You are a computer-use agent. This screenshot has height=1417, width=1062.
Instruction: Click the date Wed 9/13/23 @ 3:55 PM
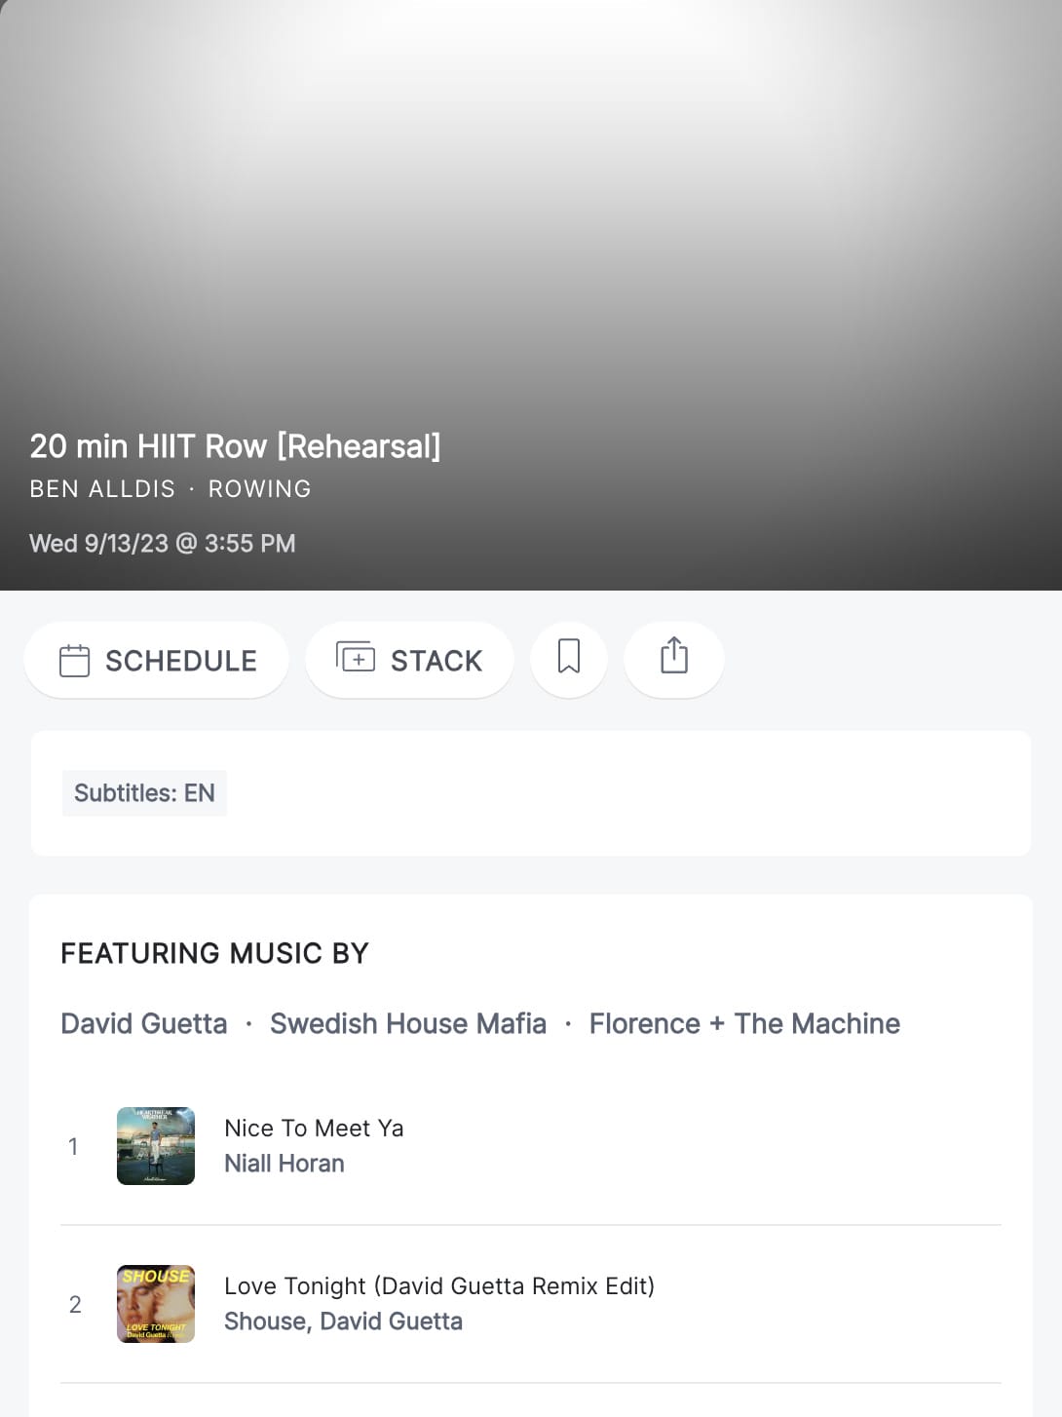[163, 543]
